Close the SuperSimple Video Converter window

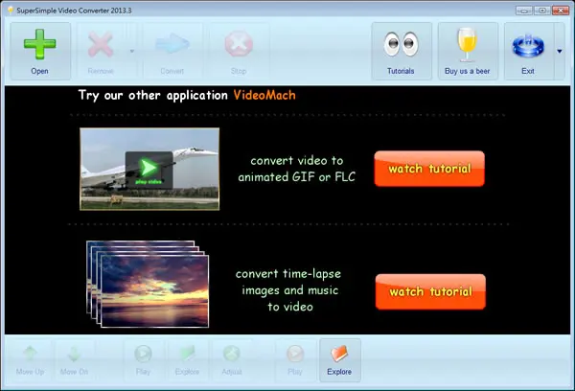pyautogui.click(x=561, y=11)
